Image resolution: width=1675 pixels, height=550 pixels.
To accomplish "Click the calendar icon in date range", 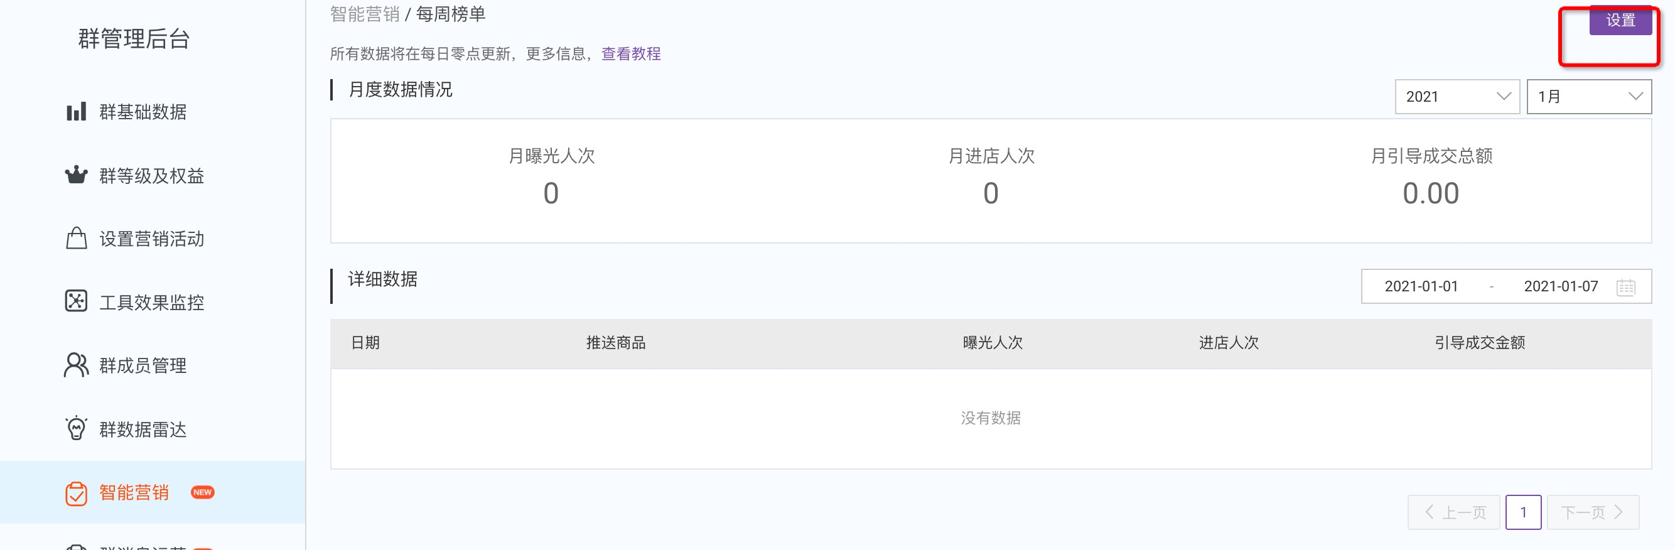I will tap(1625, 287).
